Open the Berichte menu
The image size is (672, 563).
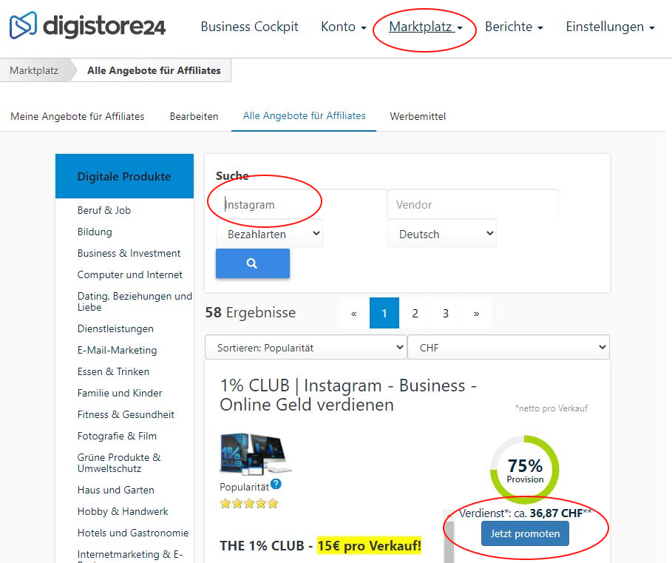(x=514, y=27)
